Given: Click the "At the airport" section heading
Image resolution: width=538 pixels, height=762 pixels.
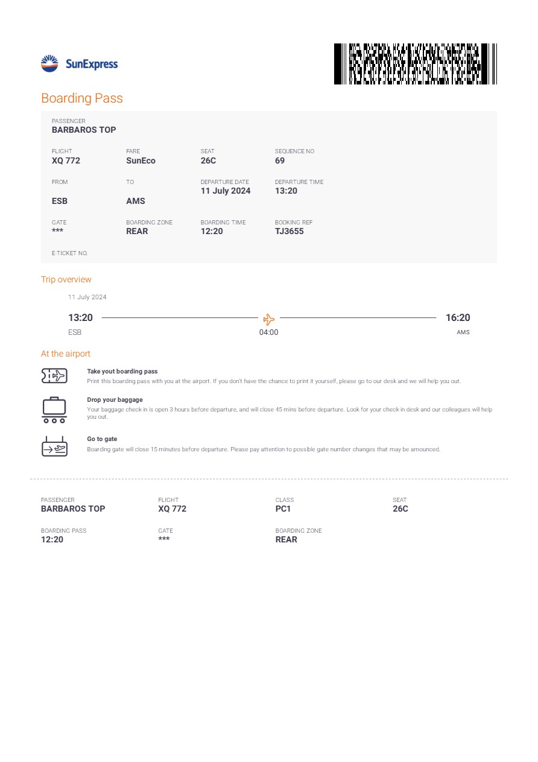Looking at the screenshot, I should tap(66, 354).
